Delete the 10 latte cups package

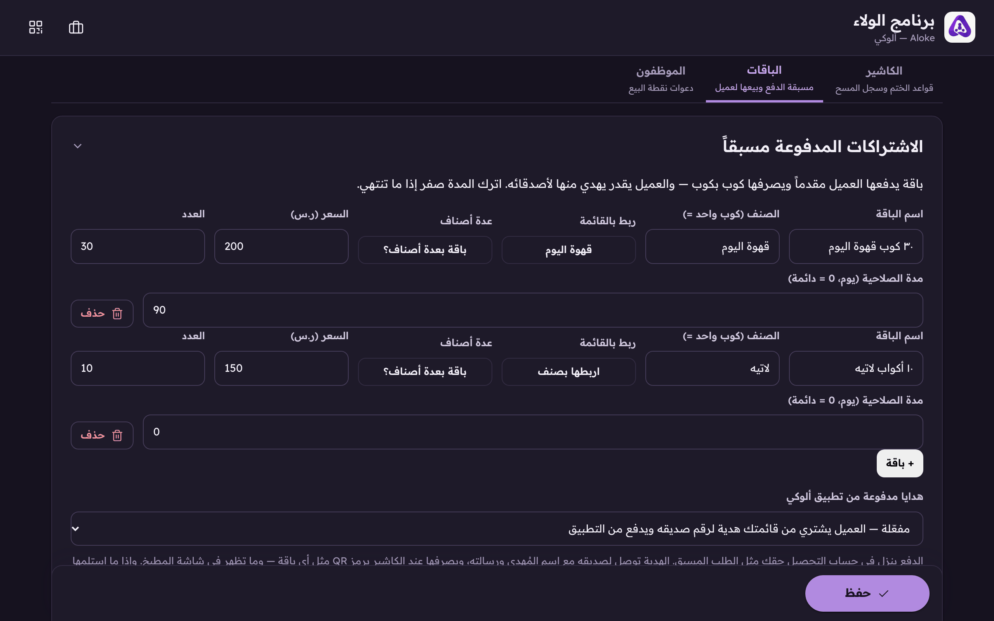click(x=102, y=435)
